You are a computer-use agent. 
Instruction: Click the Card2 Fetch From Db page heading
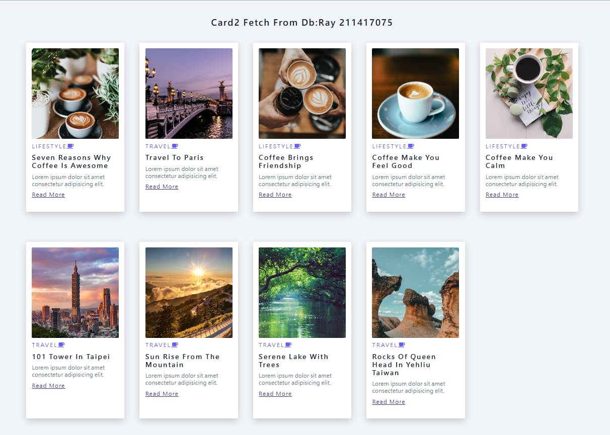point(302,23)
